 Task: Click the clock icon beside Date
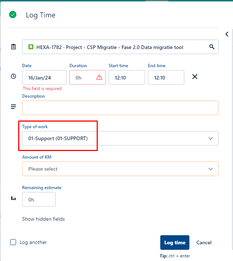click(x=13, y=76)
